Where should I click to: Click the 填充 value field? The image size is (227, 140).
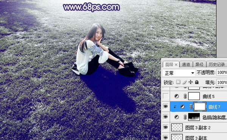coord(222,82)
